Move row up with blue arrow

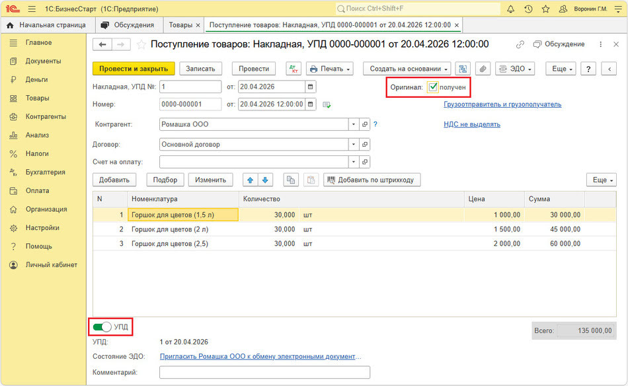click(x=251, y=180)
